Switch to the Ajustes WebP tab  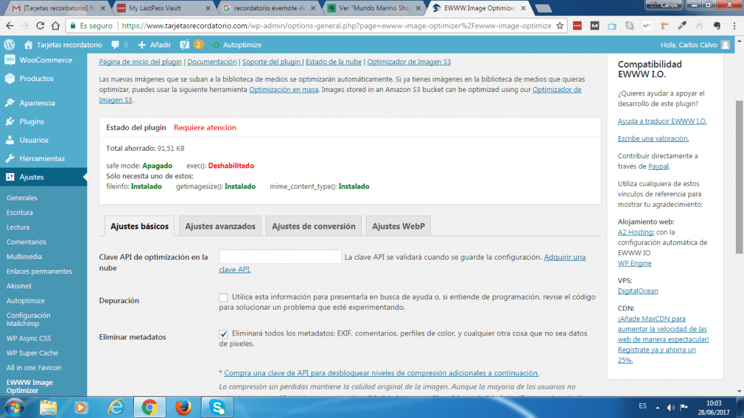(x=398, y=227)
